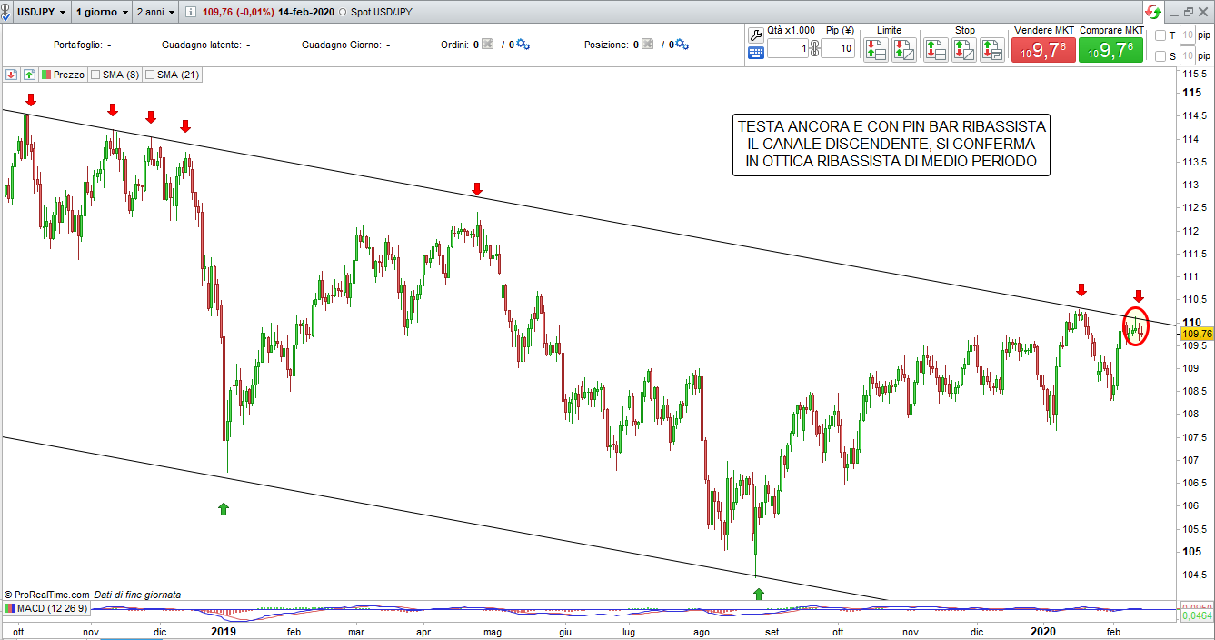Open the 1 giorno timeframe dropdown
The height and width of the screenshot is (640, 1215).
[x=101, y=13]
